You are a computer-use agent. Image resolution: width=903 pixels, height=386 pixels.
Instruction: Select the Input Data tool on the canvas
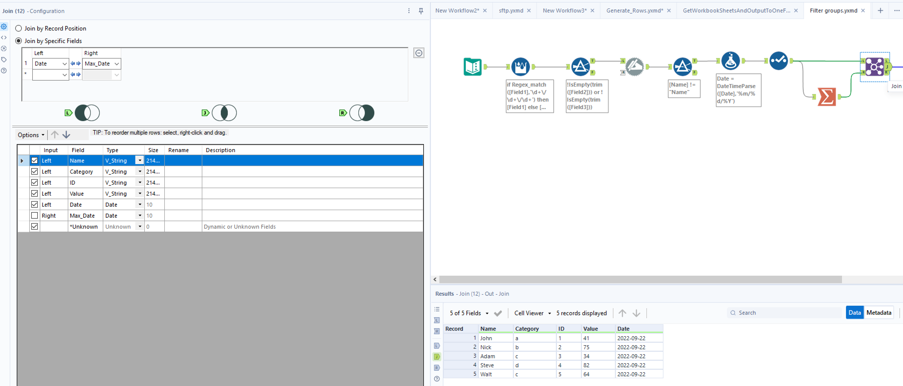[x=473, y=67]
